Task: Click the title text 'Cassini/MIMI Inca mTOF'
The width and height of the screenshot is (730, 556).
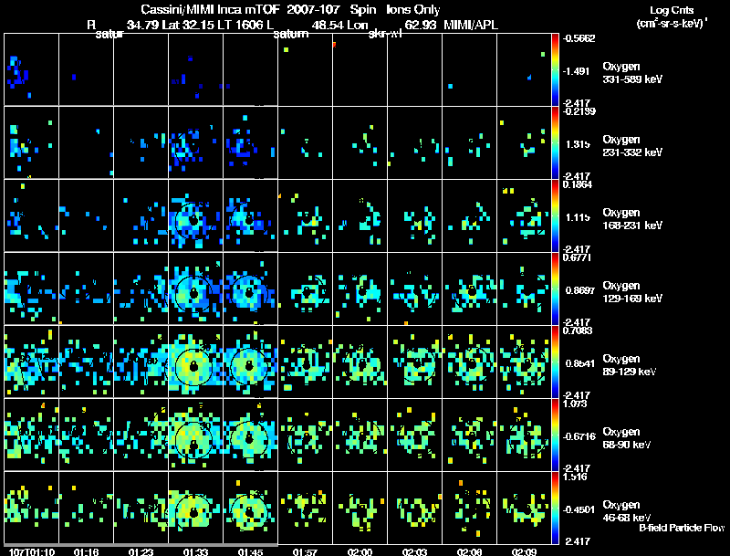Action: (x=209, y=10)
